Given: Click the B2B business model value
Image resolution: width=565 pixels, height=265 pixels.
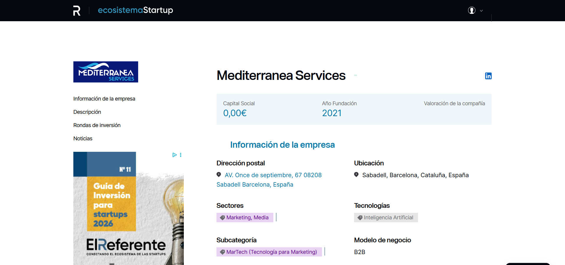Looking at the screenshot, I should tap(360, 252).
